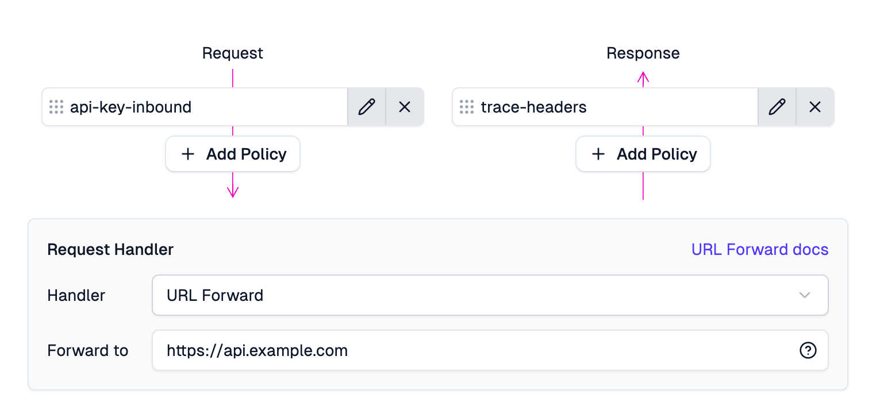Add a policy to the Response pipeline
Screen dimensions: 876x418
pos(643,154)
